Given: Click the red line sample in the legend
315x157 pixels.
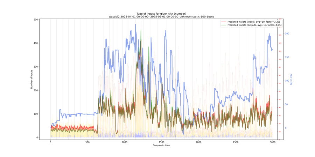Looking at the screenshot, I should [224, 22].
